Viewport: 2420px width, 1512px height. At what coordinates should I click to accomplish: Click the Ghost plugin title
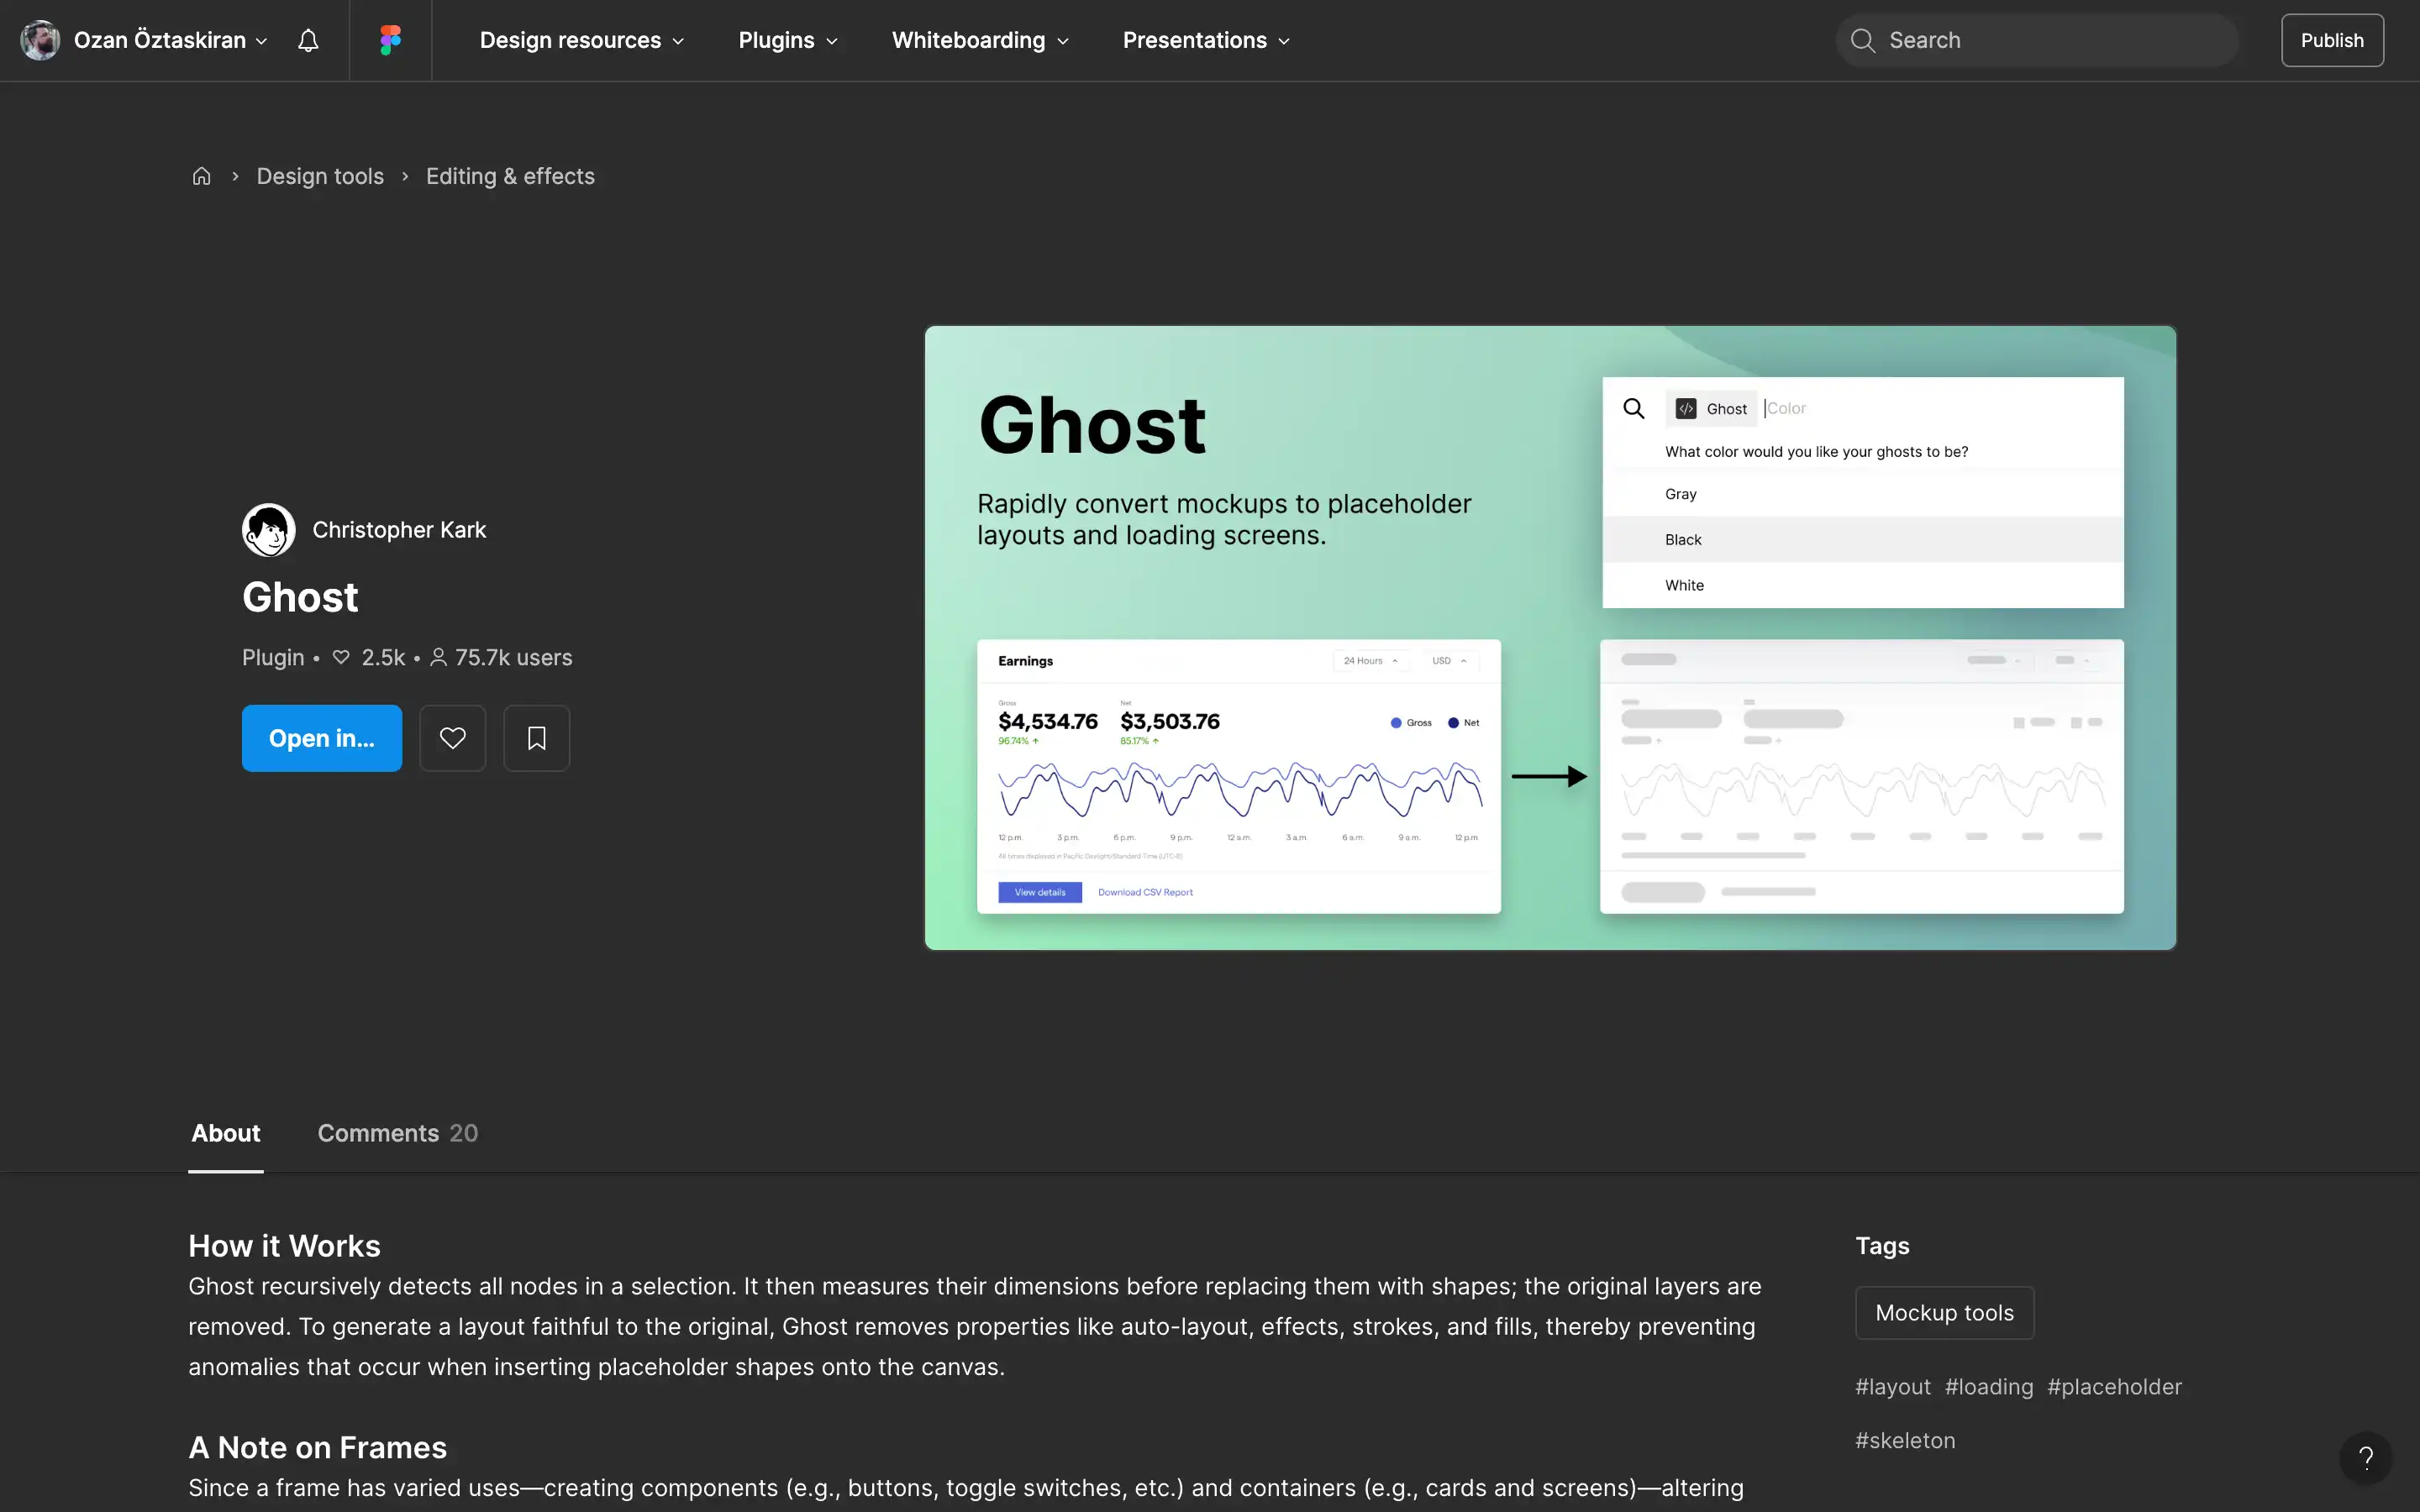[x=300, y=597]
